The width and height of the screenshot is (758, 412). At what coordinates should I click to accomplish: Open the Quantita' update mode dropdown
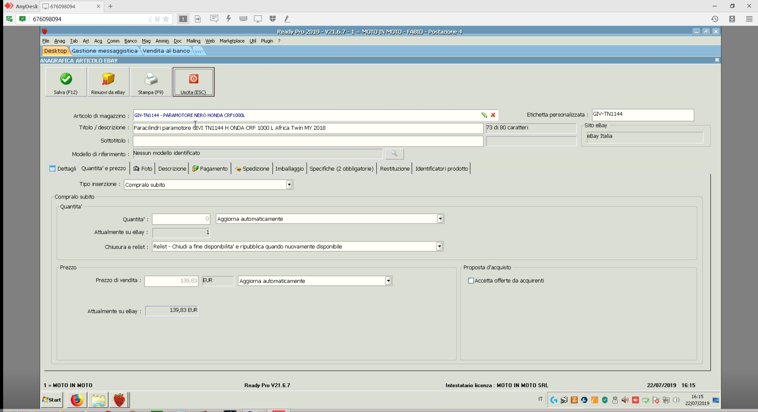(x=440, y=219)
